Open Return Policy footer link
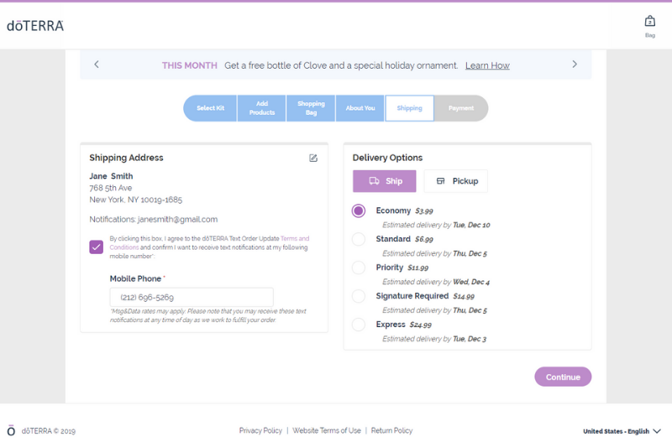The height and width of the screenshot is (447, 672). (x=391, y=431)
